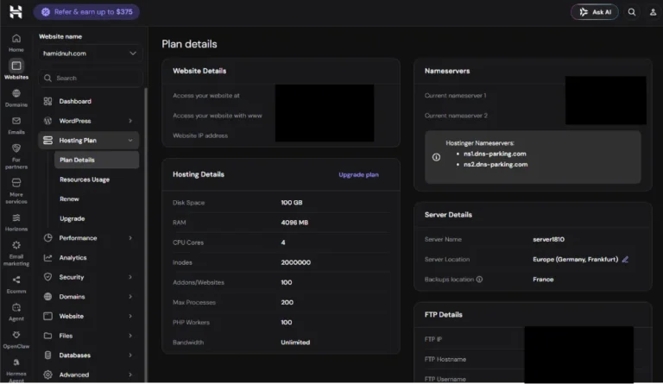
Task: Open Resources Usage submenu item
Action: [85, 179]
